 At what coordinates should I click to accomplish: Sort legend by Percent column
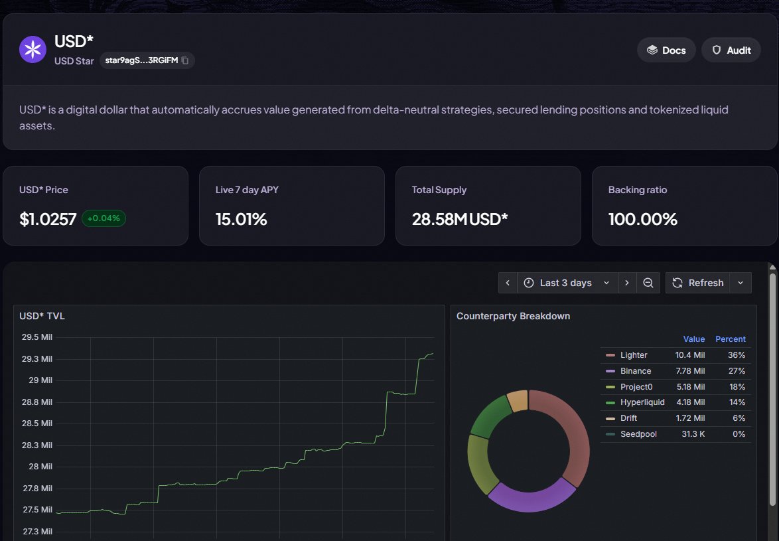[731, 339]
